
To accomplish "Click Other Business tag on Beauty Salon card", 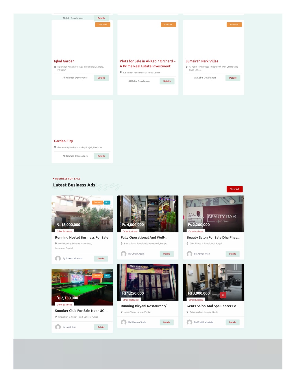I will click(196, 231).
